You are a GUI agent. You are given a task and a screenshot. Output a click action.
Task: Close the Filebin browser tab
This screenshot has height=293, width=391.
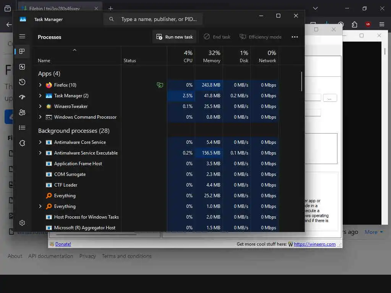pyautogui.click(x=96, y=8)
